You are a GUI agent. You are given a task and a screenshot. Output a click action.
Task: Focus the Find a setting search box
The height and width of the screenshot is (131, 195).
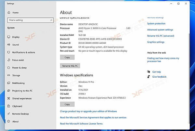31,20
